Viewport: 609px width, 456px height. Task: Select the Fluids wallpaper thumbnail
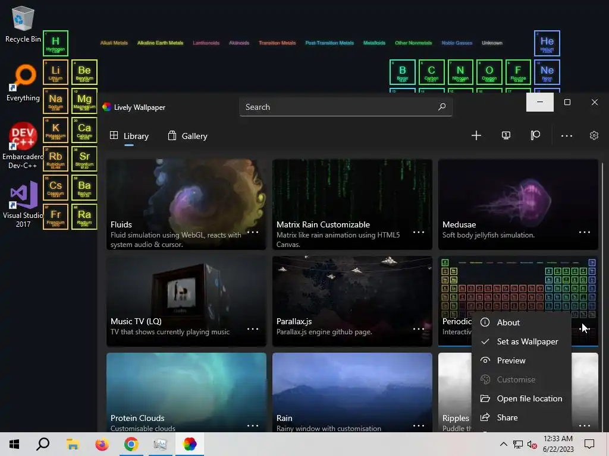tap(186, 204)
